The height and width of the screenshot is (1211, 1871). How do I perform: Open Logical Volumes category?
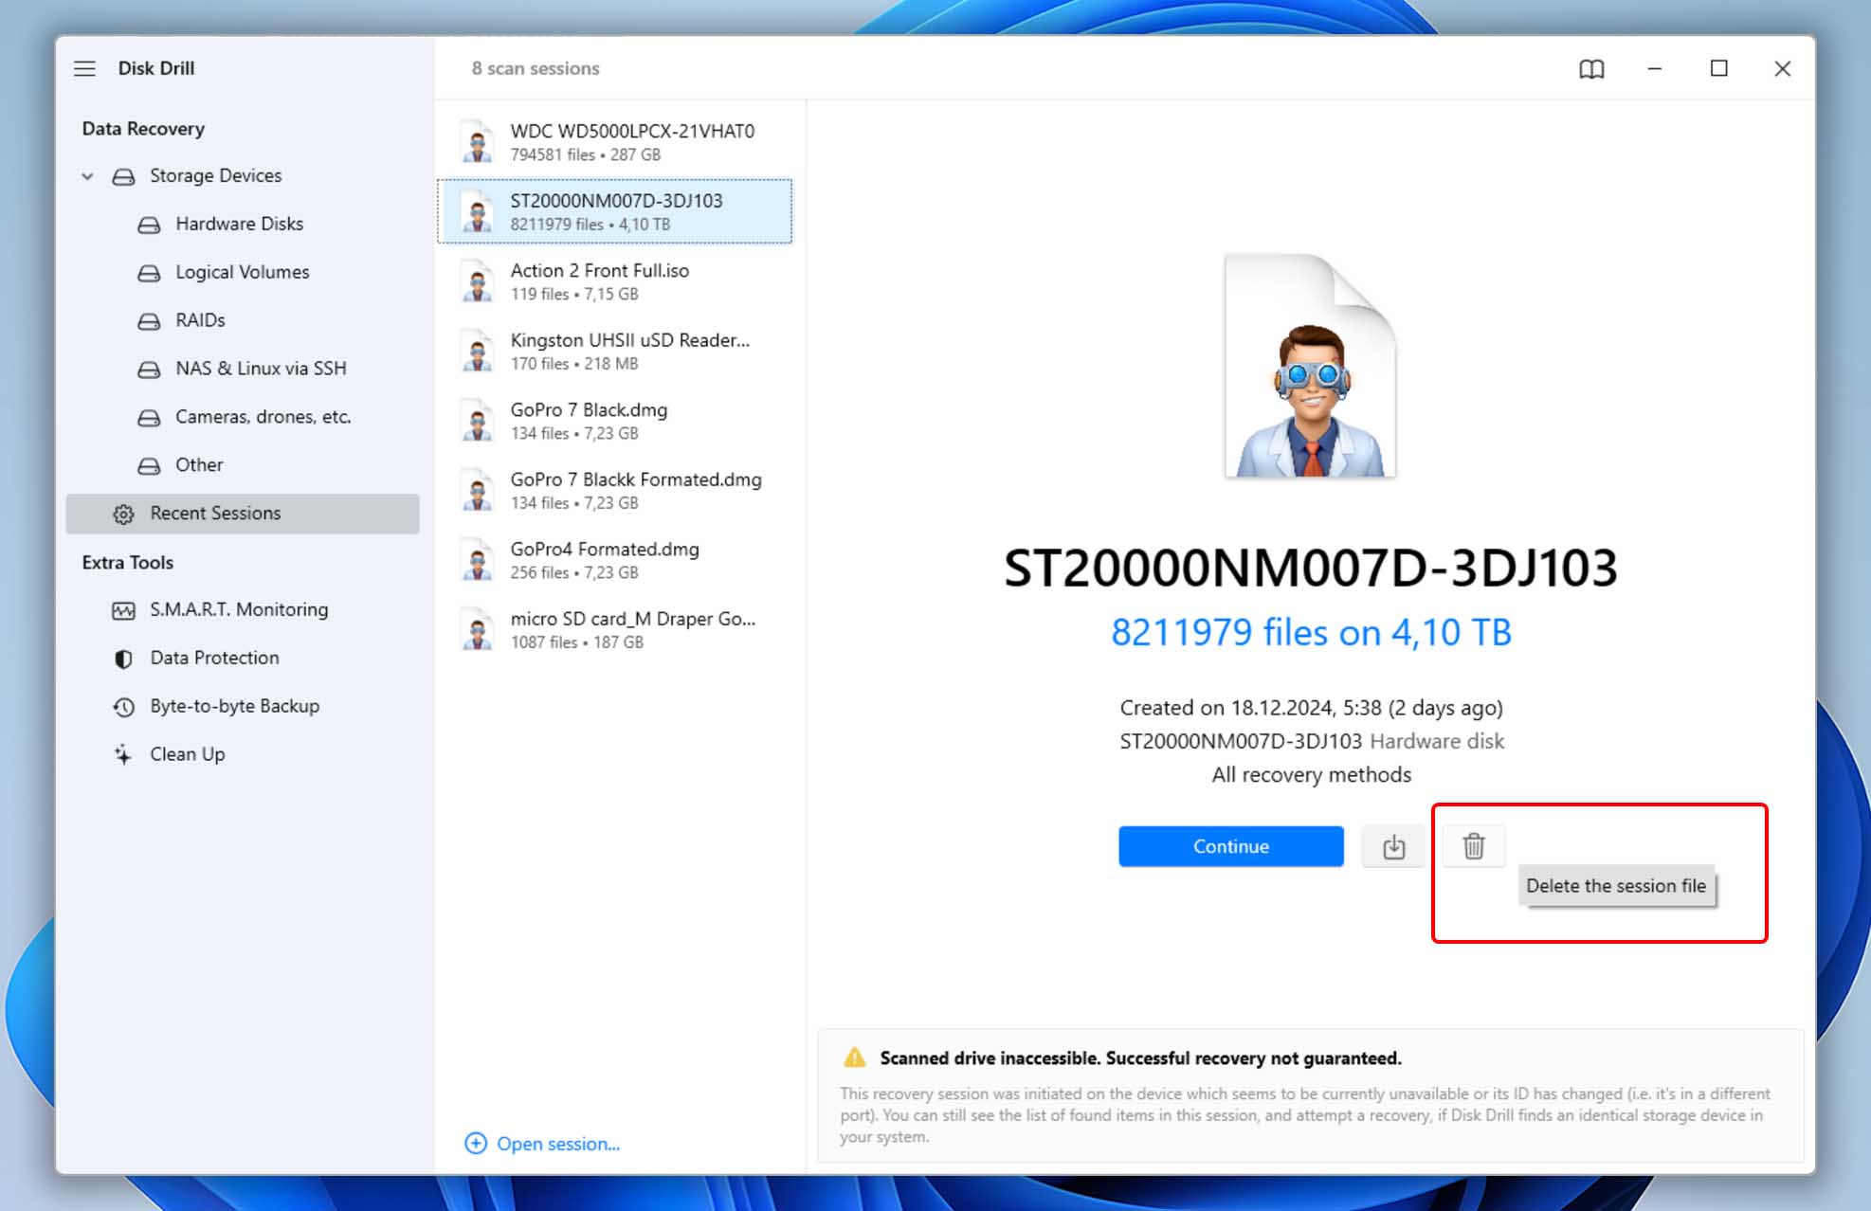pyautogui.click(x=242, y=272)
